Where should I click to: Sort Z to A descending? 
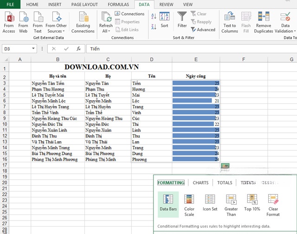tap(154, 27)
